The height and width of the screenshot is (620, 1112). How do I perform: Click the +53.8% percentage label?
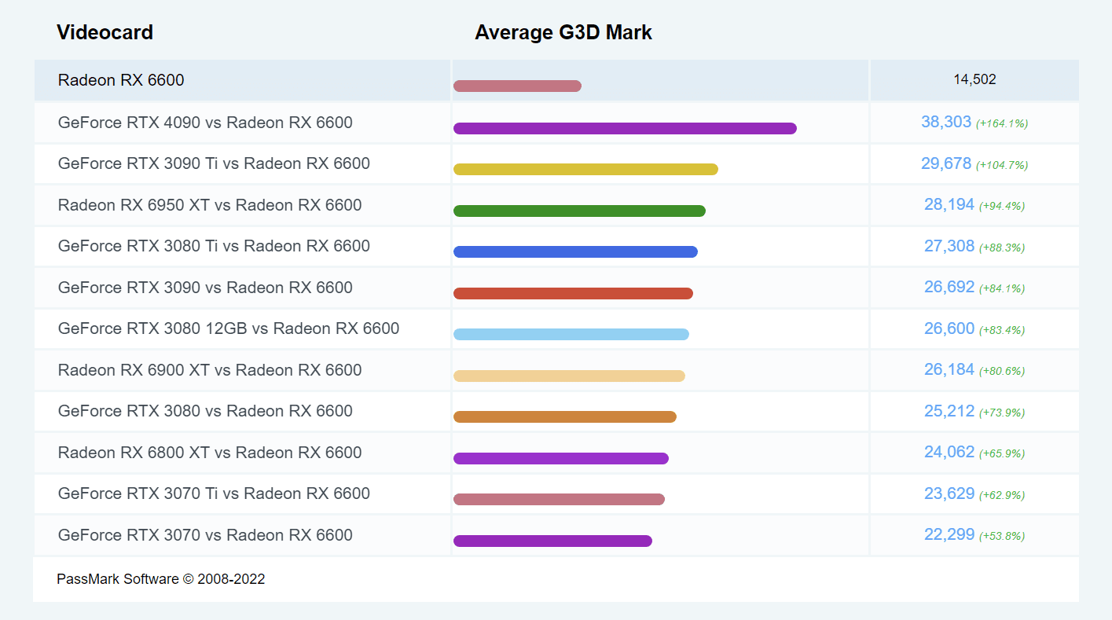pos(1002,536)
